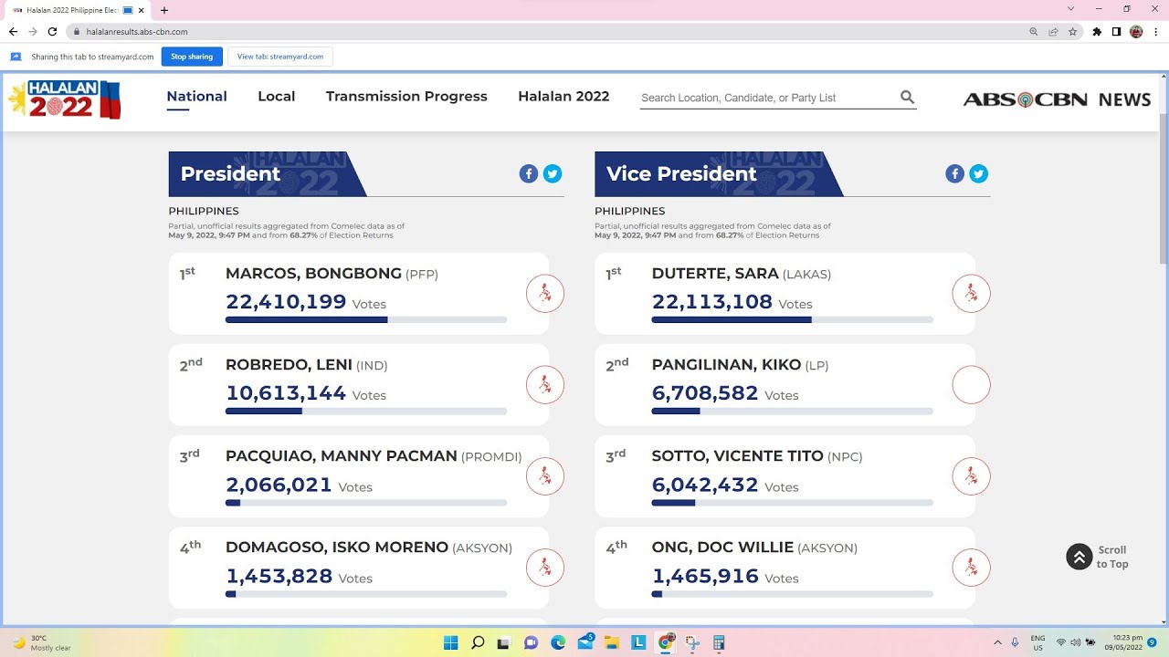Open map icon for Ong, Doc Willie

pos(971,568)
